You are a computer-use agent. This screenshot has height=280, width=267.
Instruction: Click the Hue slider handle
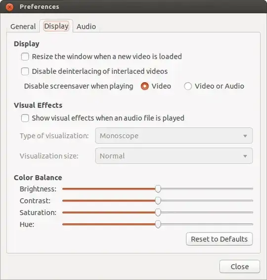[x=158, y=224]
